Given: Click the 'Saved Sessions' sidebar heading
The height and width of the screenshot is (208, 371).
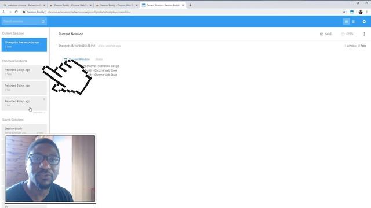Looking at the screenshot, I should tap(13, 120).
